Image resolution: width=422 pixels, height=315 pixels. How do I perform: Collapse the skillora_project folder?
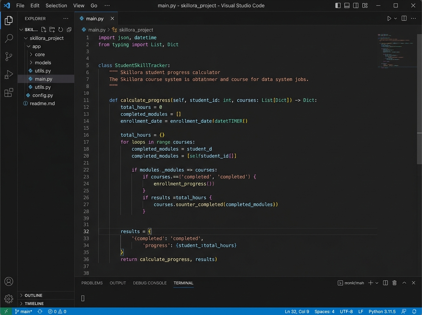coord(25,38)
